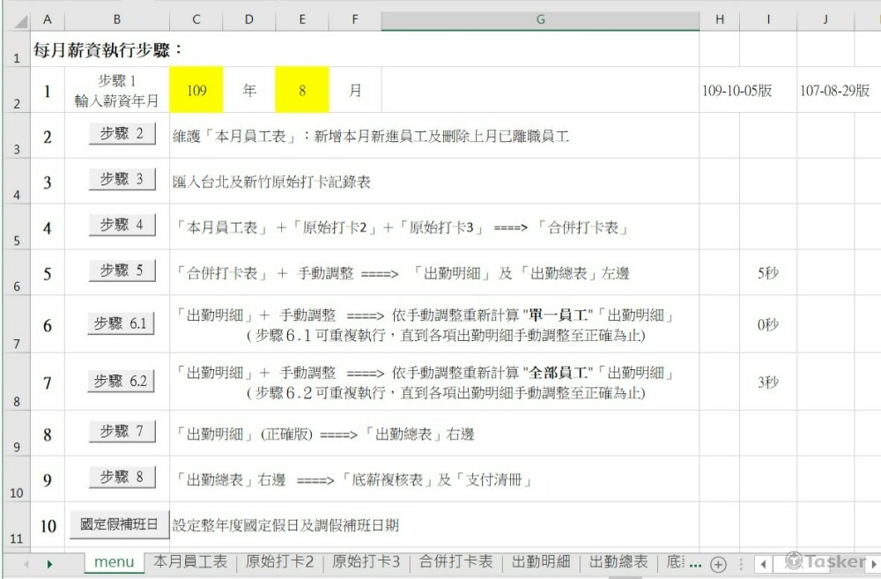Open the 國定假補班日 settings button

pos(119,524)
